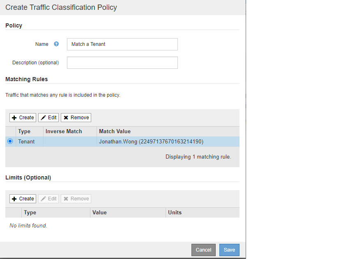This screenshot has width=357, height=259.
Task: Click the disabled Remove X under Limits
Action: pos(66,199)
